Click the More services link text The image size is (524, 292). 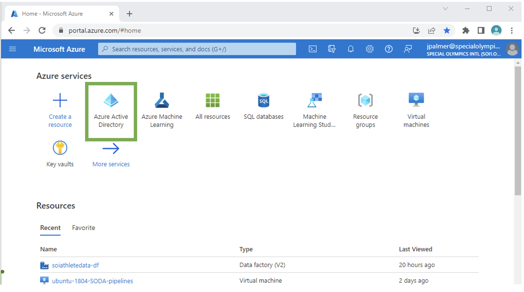111,164
